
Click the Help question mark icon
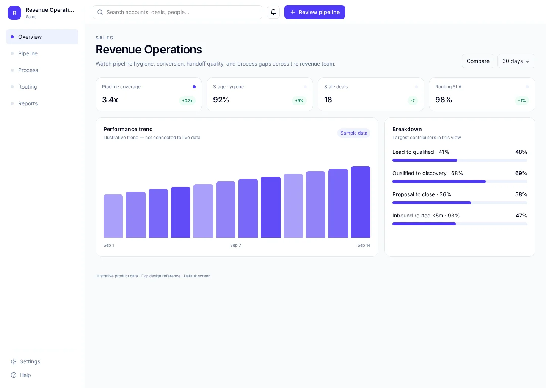[x=14, y=375]
